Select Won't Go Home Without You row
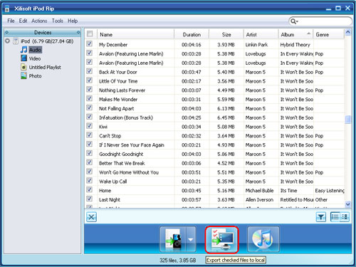The width and height of the screenshot is (356, 267). click(214, 172)
